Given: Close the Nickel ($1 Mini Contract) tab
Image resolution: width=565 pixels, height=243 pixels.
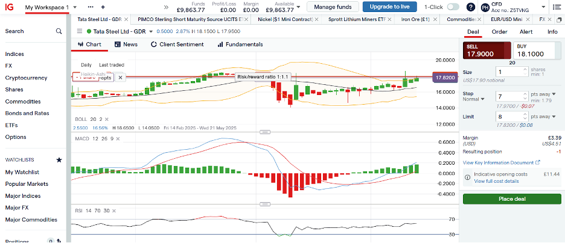Looking at the screenshot, I should [x=316, y=19].
